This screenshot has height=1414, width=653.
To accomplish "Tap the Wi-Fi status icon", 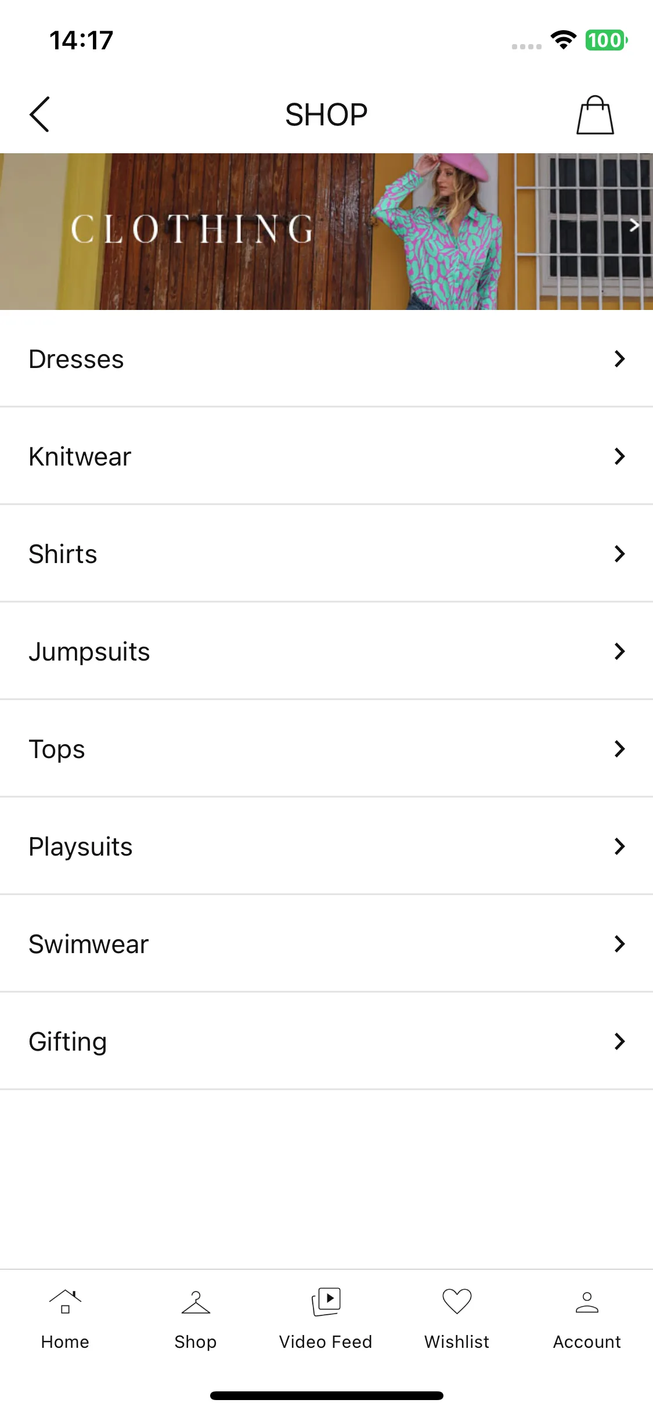I will pos(563,40).
